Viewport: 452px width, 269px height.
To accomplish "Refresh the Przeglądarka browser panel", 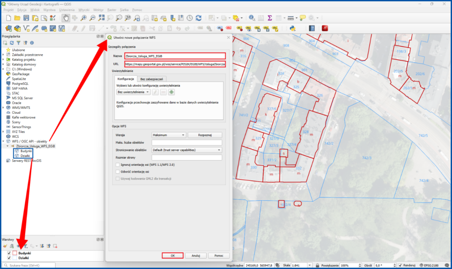I will tap(12, 43).
